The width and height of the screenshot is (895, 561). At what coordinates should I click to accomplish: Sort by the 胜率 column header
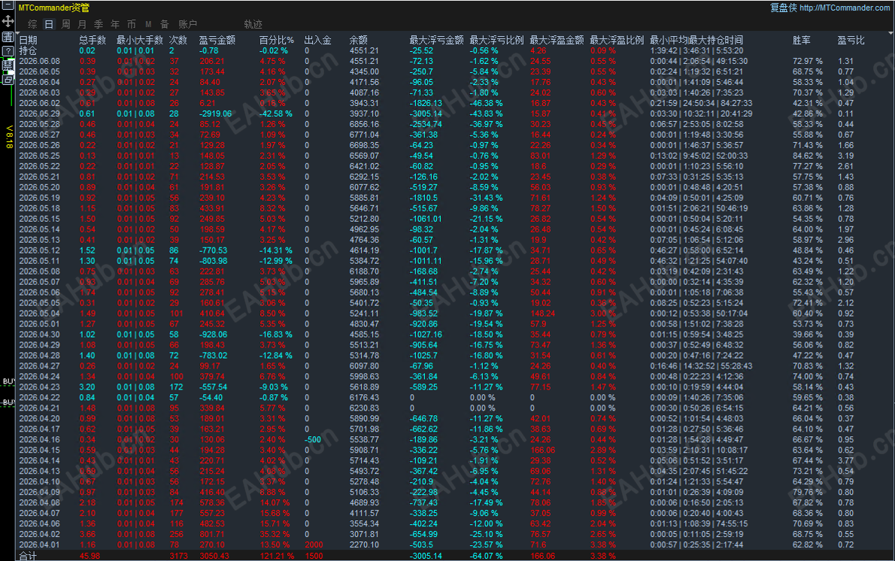click(x=802, y=40)
